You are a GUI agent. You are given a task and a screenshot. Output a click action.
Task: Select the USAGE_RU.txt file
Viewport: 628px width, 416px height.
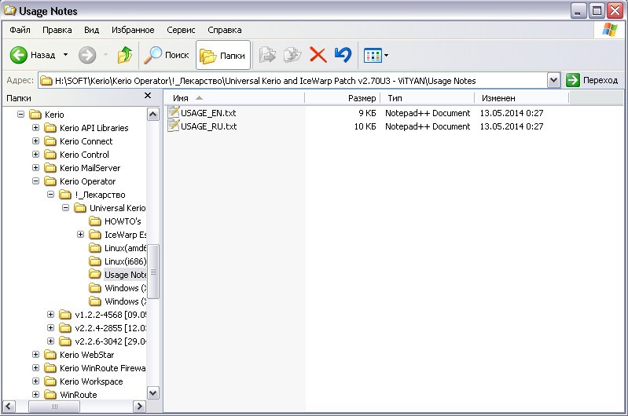pyautogui.click(x=208, y=126)
